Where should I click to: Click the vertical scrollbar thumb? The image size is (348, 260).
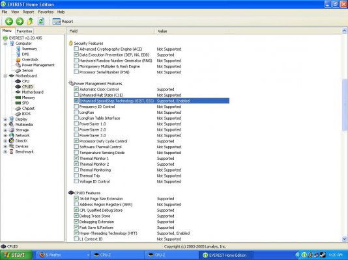(x=345, y=105)
